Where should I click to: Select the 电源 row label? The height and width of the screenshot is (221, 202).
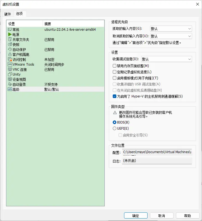(16, 35)
